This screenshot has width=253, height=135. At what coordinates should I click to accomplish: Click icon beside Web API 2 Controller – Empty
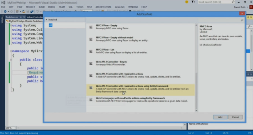[x=91, y=63]
